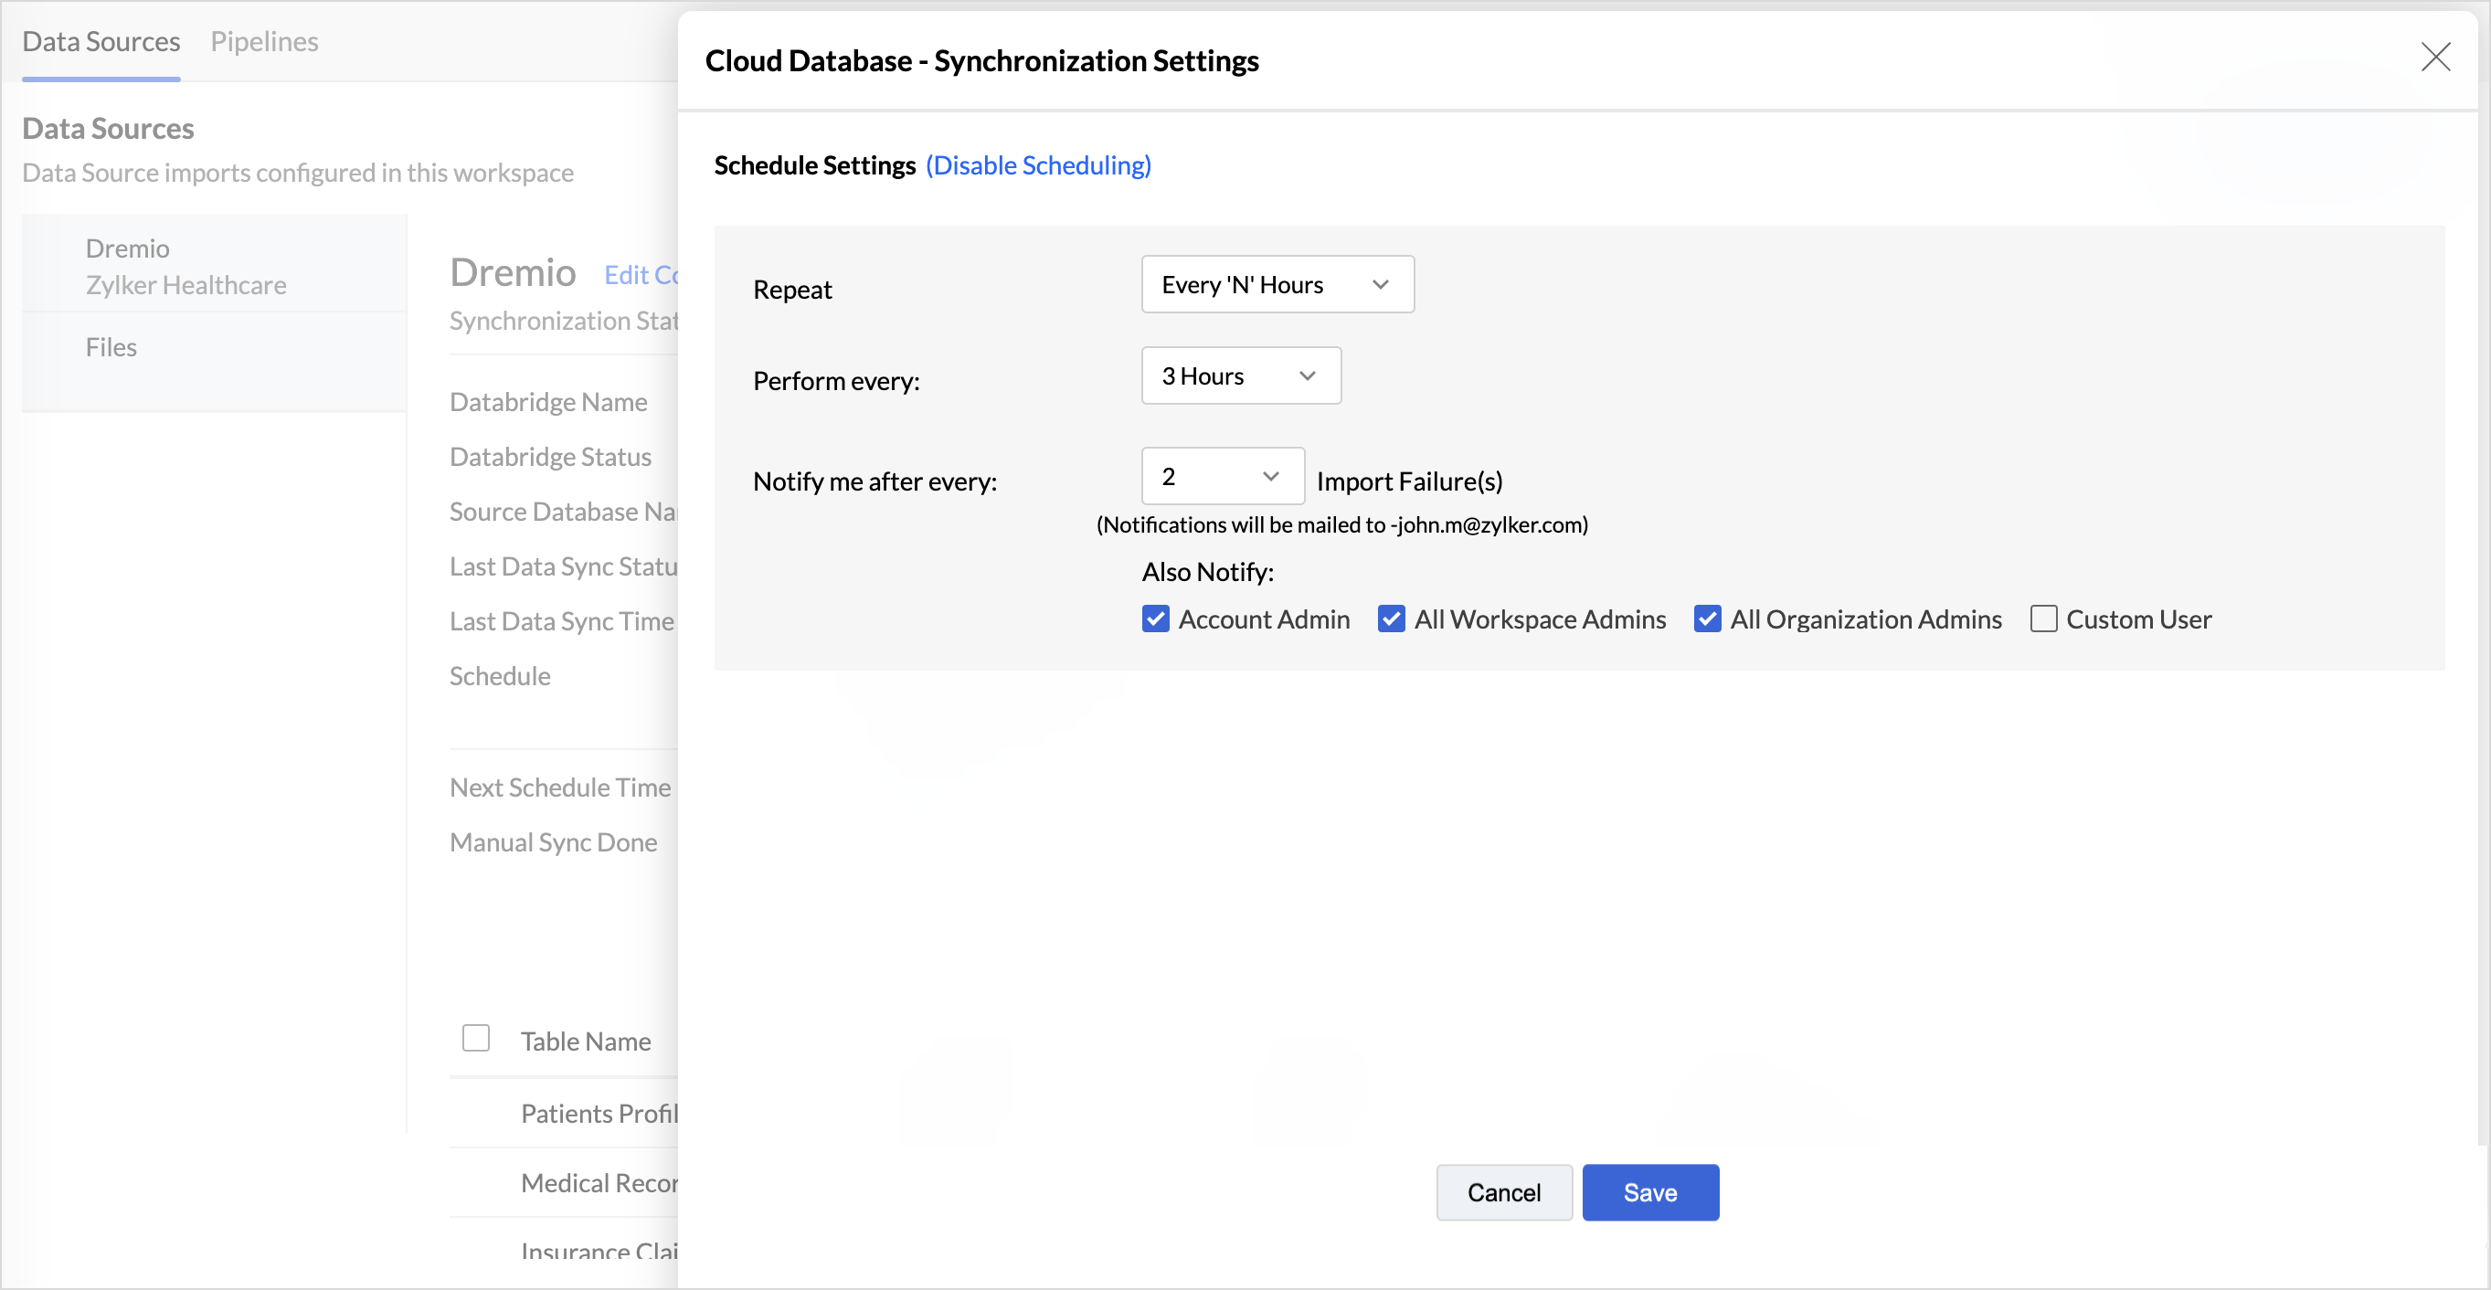Viewport: 2491px width, 1290px height.
Task: Switch to the Pipelines tab
Action: (264, 42)
